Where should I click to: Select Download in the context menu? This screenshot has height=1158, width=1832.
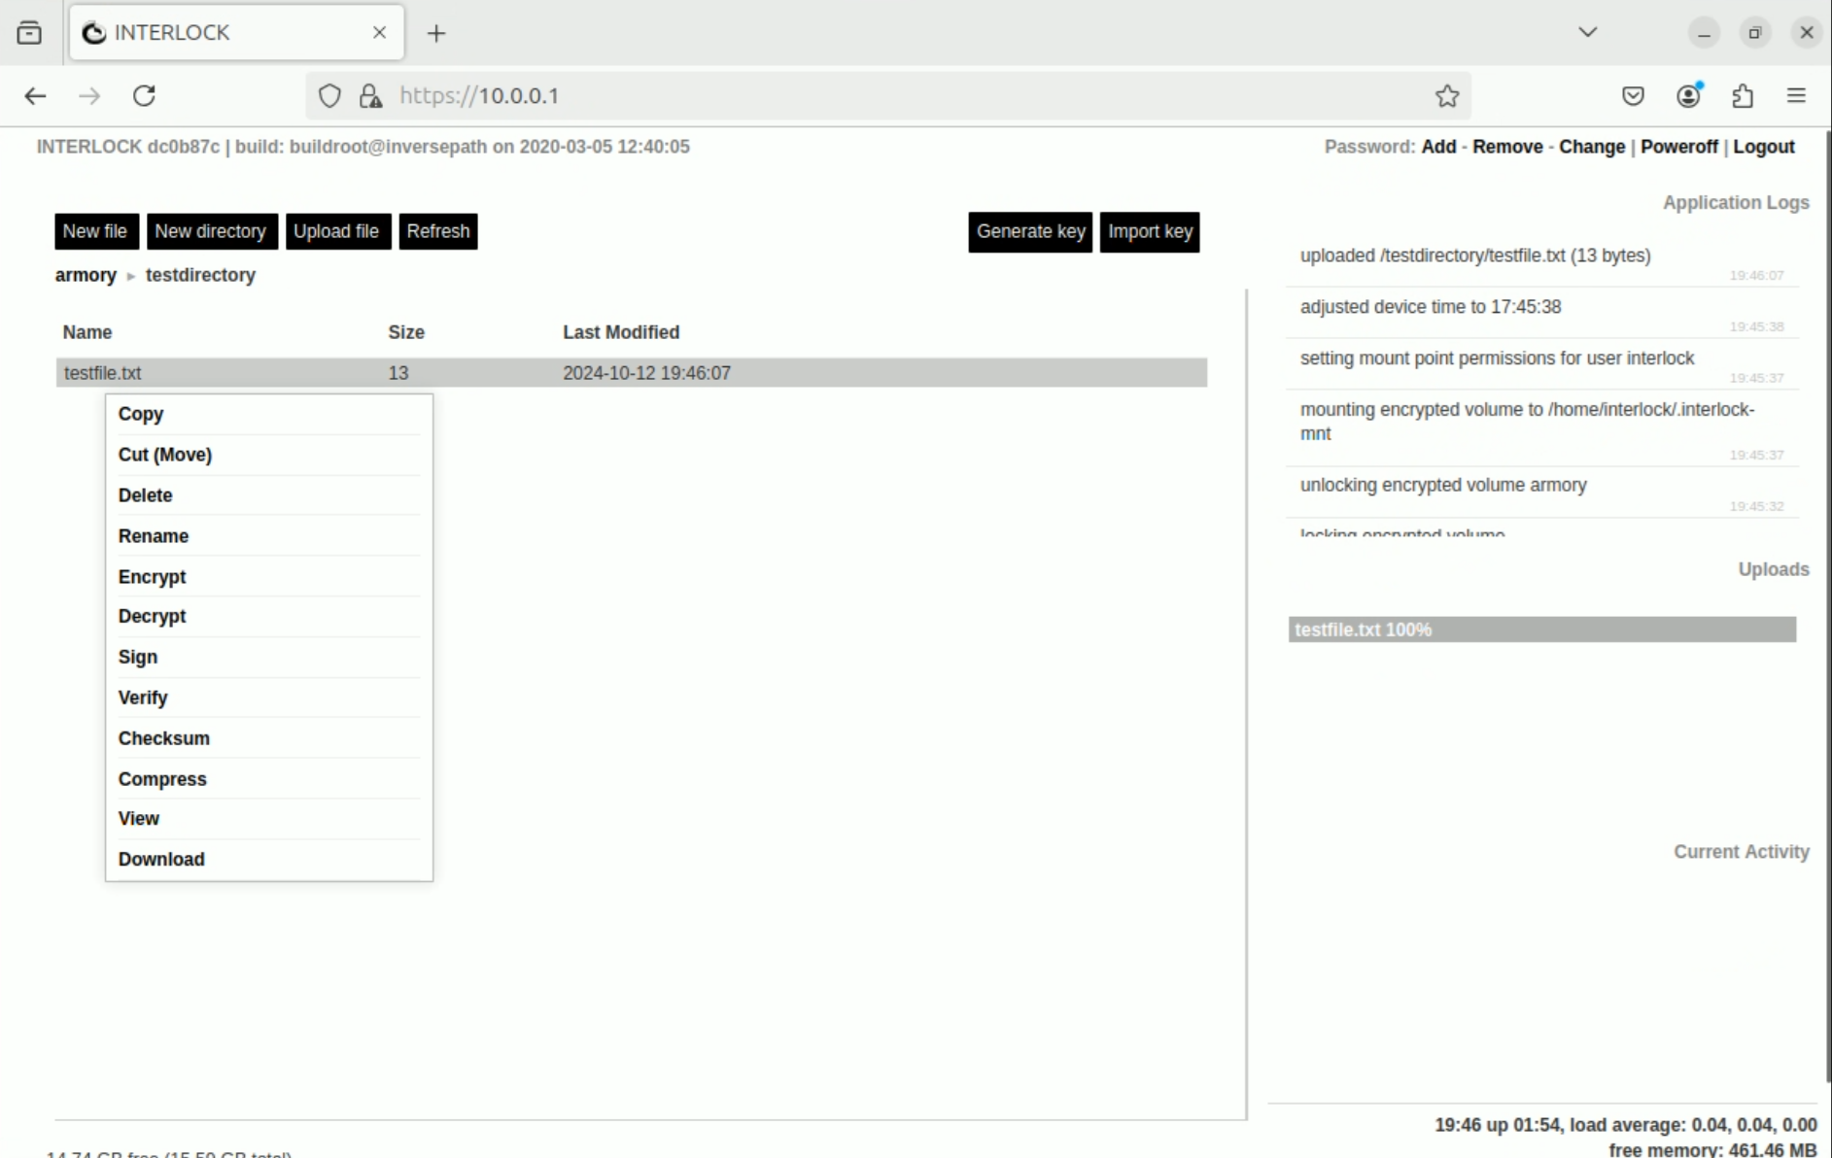(161, 859)
